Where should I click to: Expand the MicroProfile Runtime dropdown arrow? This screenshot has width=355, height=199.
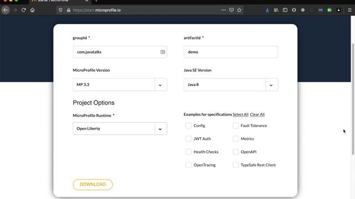(160, 129)
